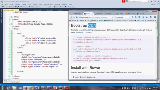
Task: Click the Undo arrow in Visual Studio toolbar
Action: tap(21, 7)
